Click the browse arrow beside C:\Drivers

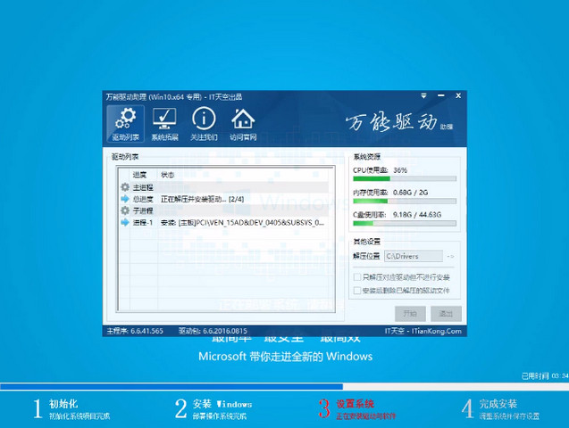coord(451,257)
